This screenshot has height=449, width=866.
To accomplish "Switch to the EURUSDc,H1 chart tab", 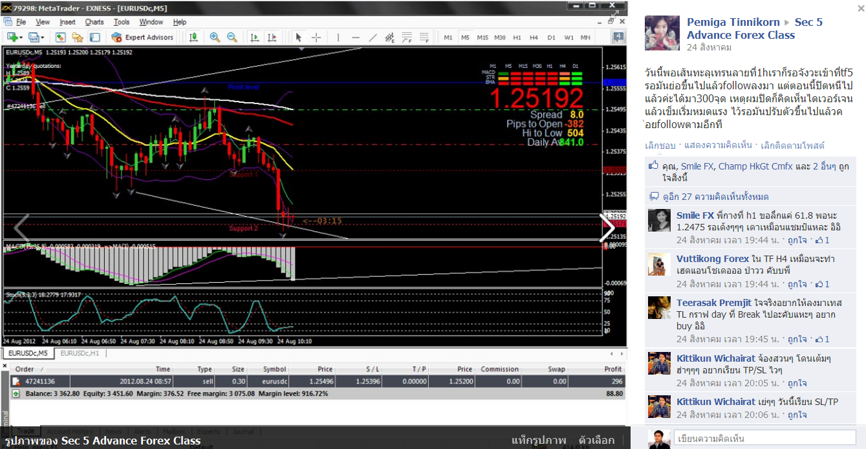I will coord(80,353).
